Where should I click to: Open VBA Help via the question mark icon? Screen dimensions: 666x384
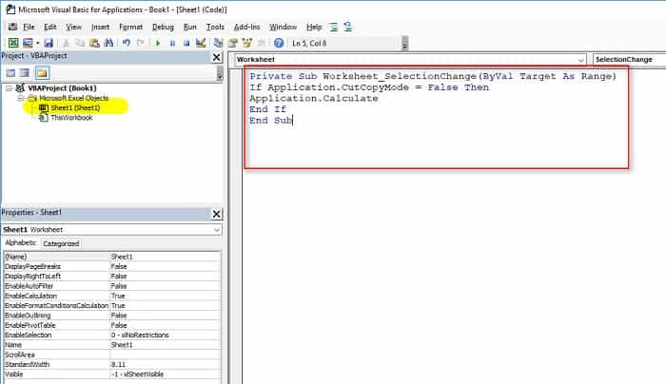tap(279, 43)
